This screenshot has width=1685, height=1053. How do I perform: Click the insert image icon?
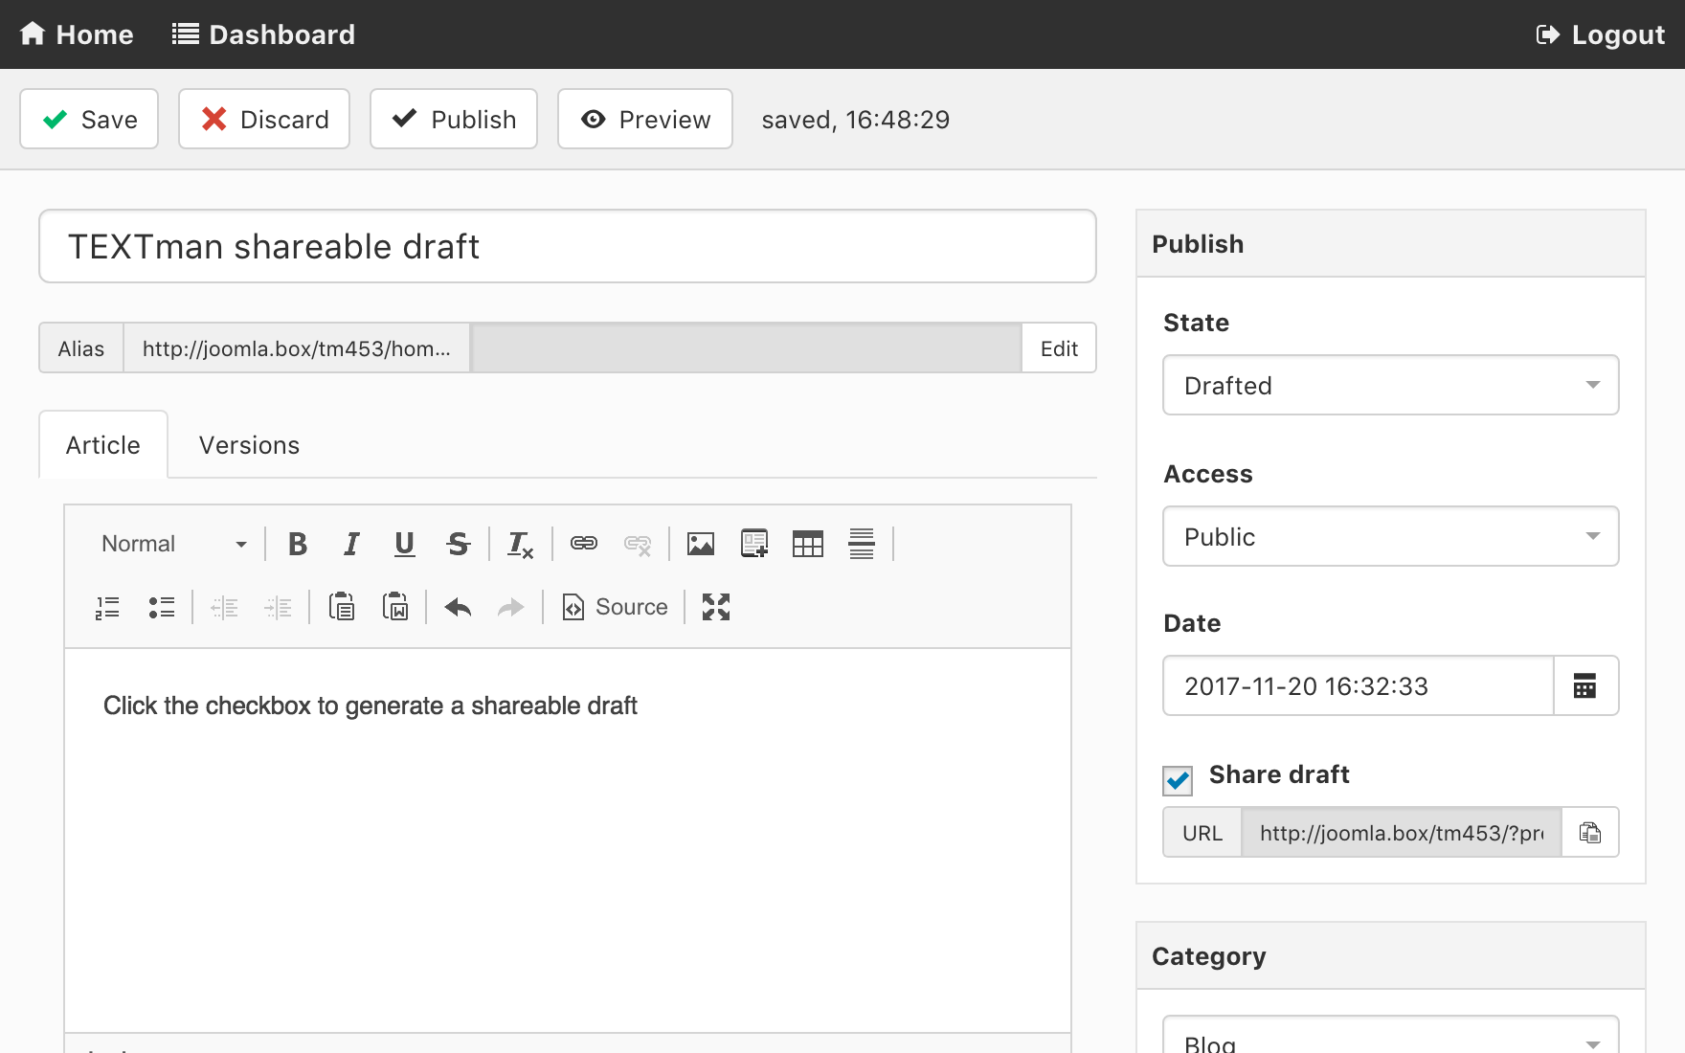(701, 544)
